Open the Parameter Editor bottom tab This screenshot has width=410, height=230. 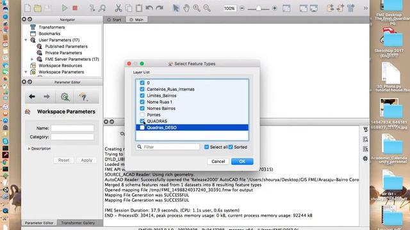[x=39, y=223]
